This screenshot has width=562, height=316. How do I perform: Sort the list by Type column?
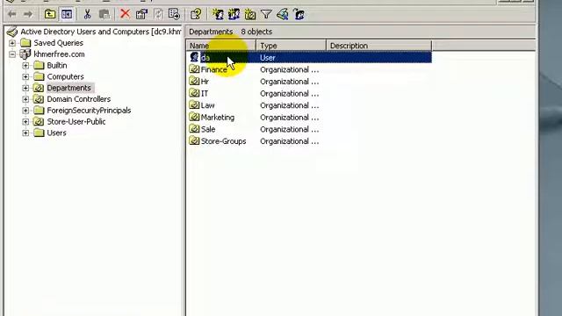pyautogui.click(x=291, y=46)
